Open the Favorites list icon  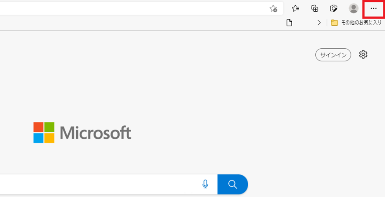coord(295,9)
